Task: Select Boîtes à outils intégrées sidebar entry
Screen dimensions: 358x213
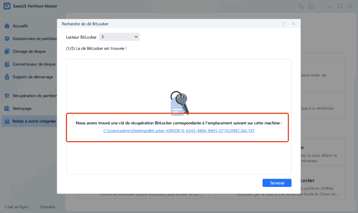Action: point(29,121)
